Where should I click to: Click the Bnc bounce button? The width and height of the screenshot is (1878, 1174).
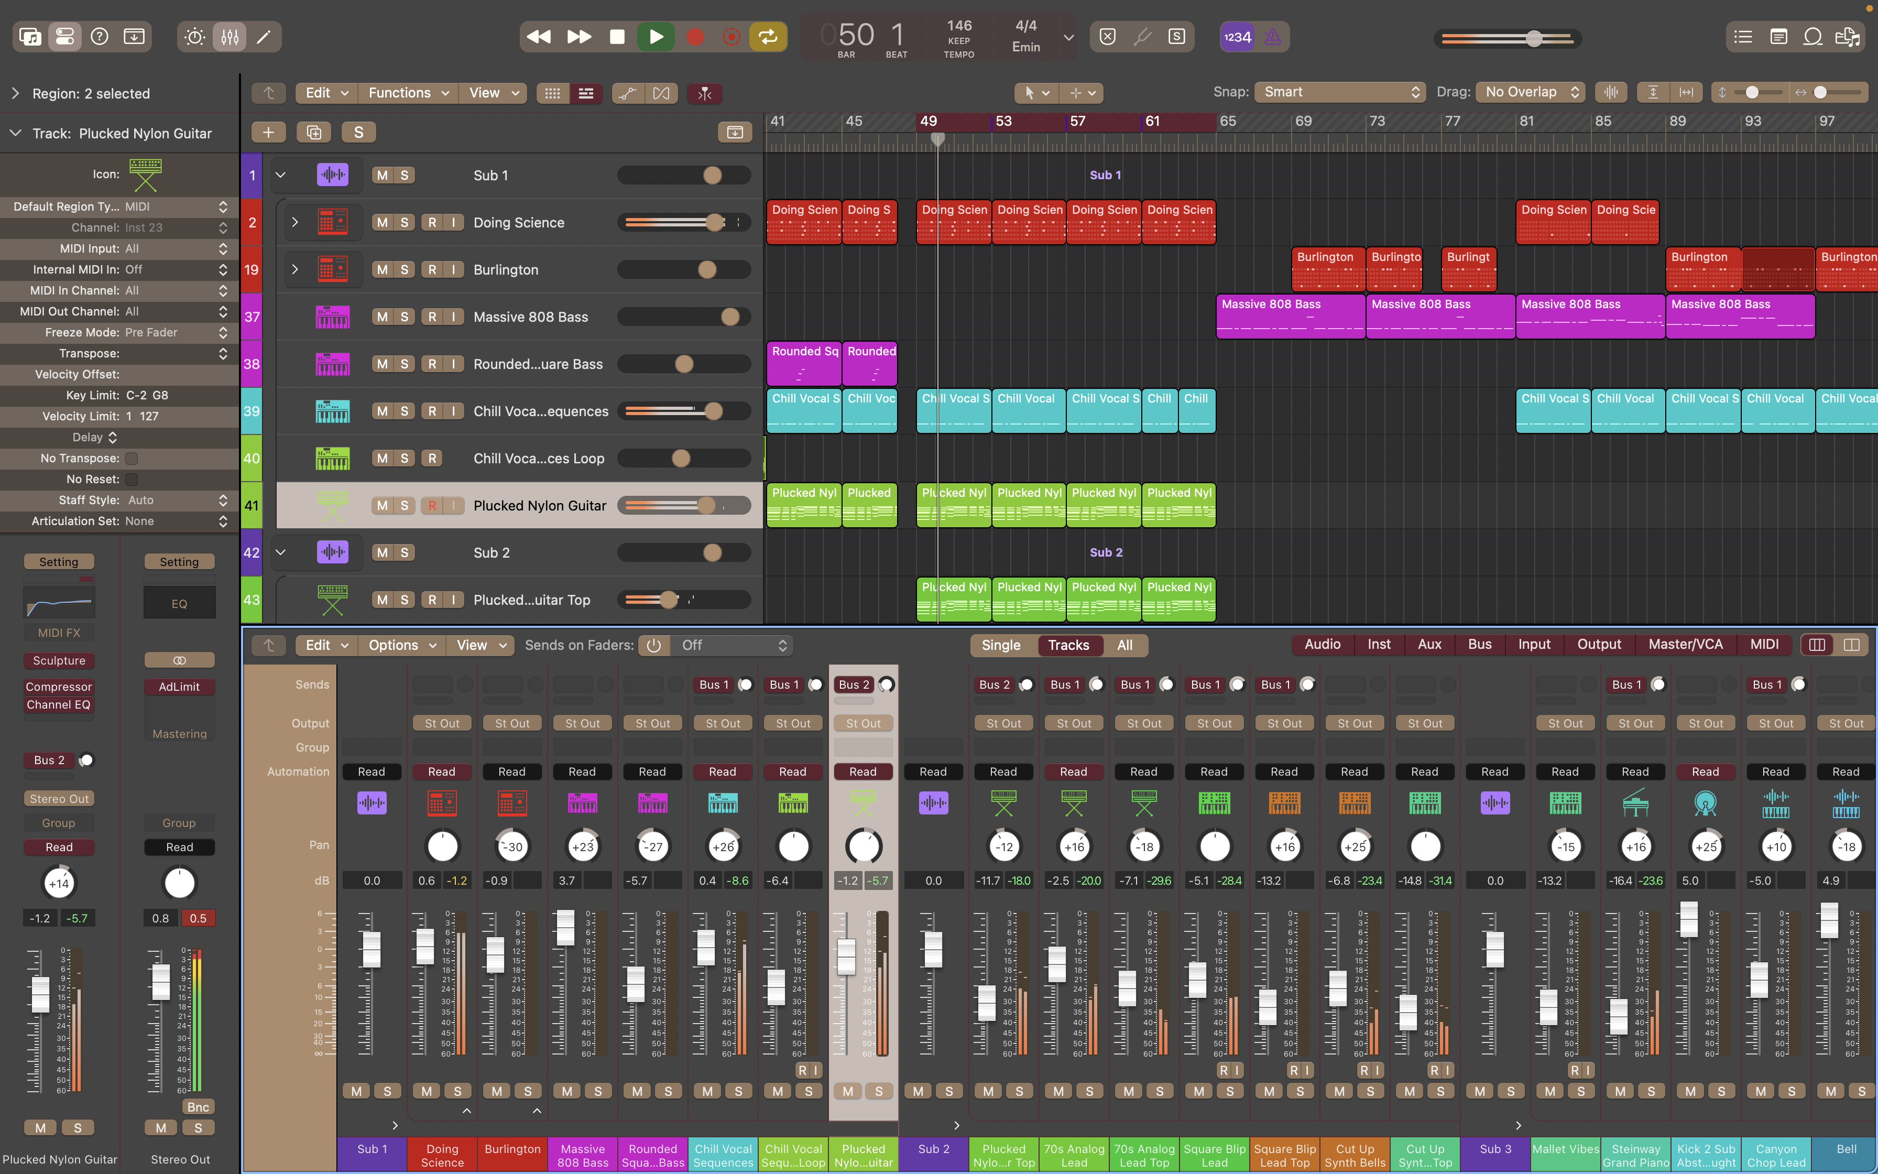pyautogui.click(x=198, y=1107)
